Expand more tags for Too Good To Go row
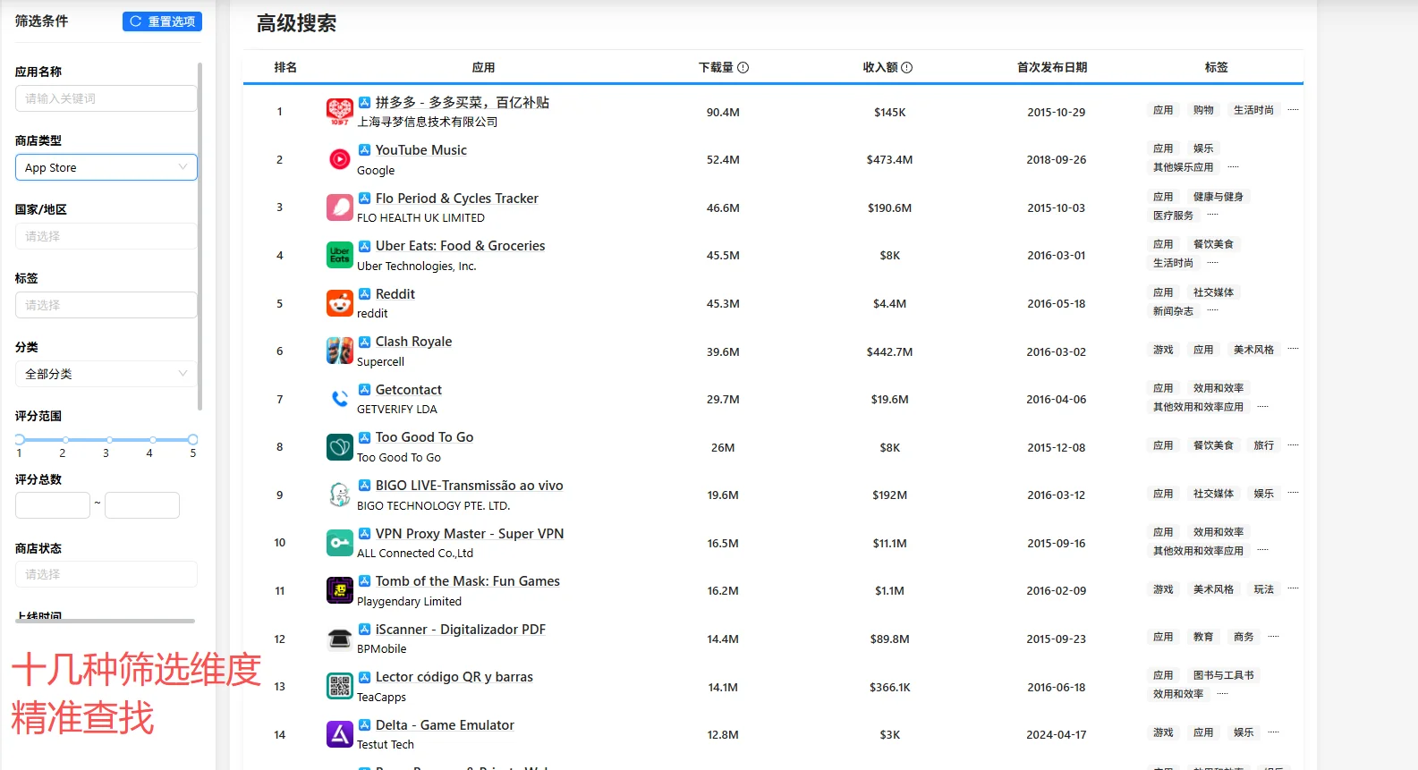1418x770 pixels. pos(1293,445)
